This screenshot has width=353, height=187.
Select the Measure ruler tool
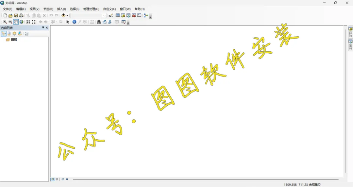click(92, 22)
